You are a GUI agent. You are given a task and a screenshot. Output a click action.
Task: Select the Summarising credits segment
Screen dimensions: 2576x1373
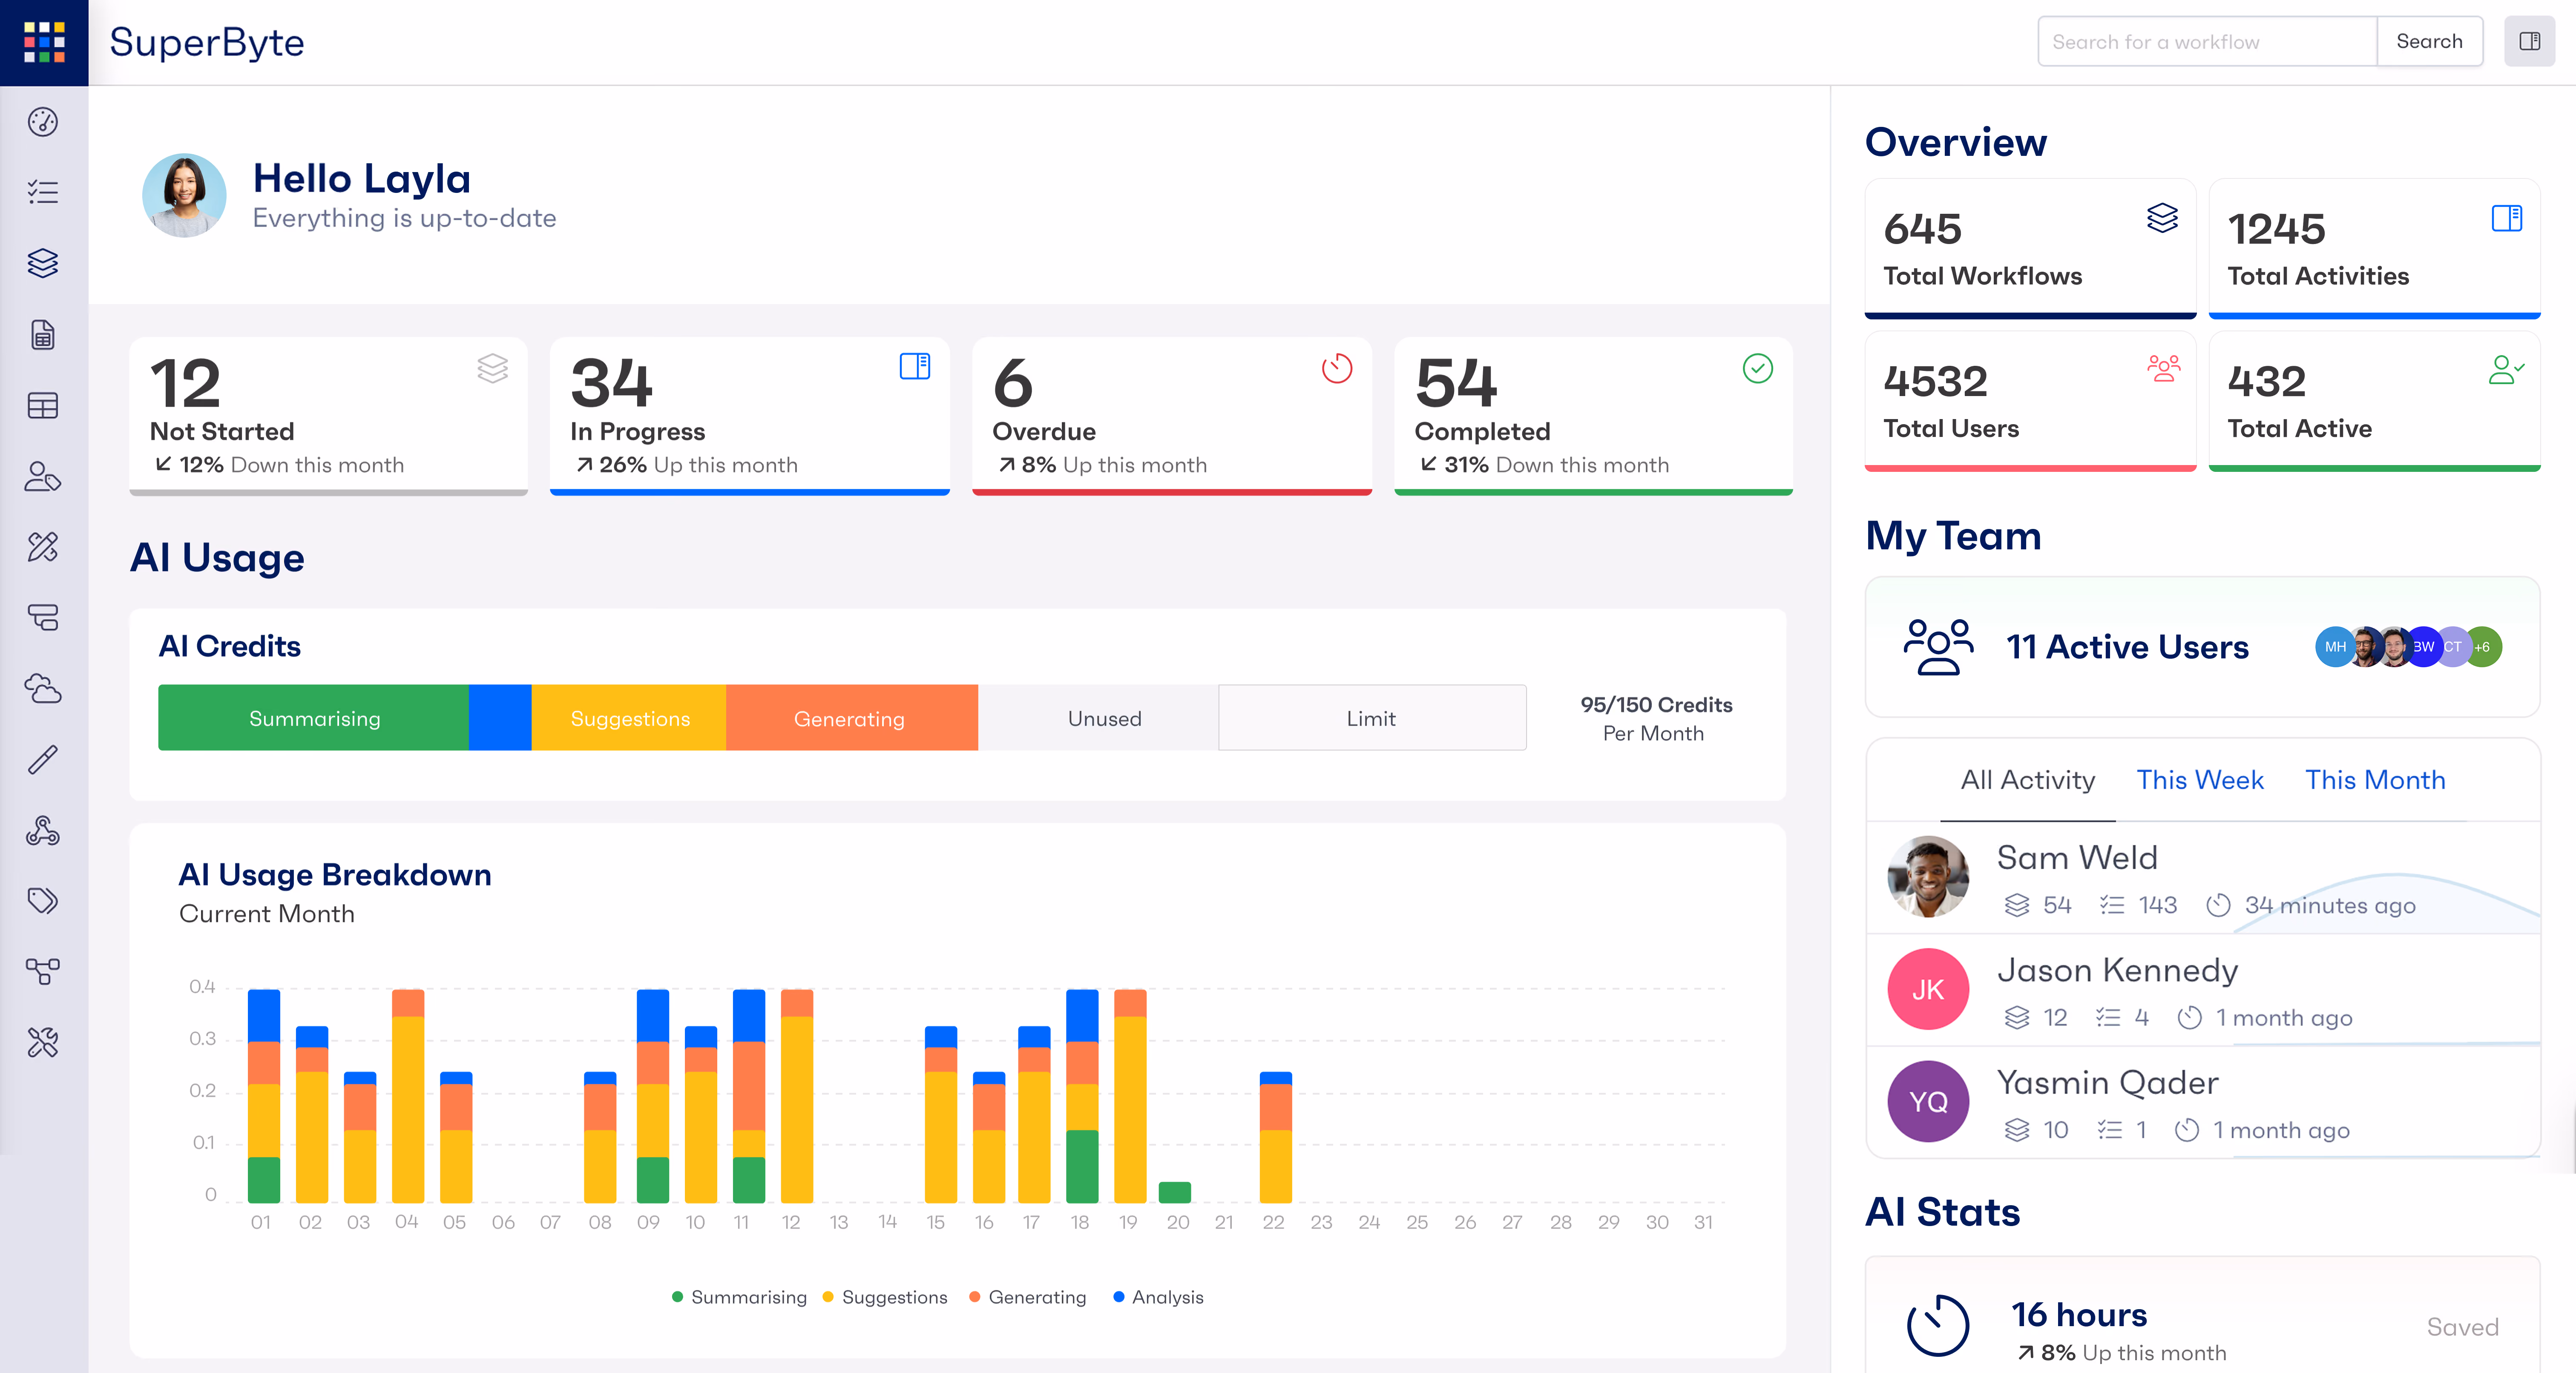pyautogui.click(x=314, y=718)
